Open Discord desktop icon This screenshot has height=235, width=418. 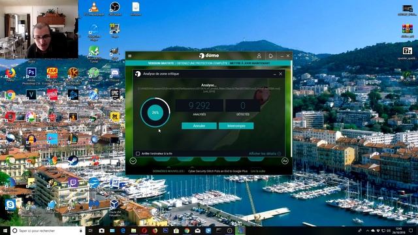tap(115, 74)
